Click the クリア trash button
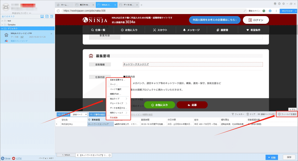Screen dimensions: 298x161 (251, 114)
